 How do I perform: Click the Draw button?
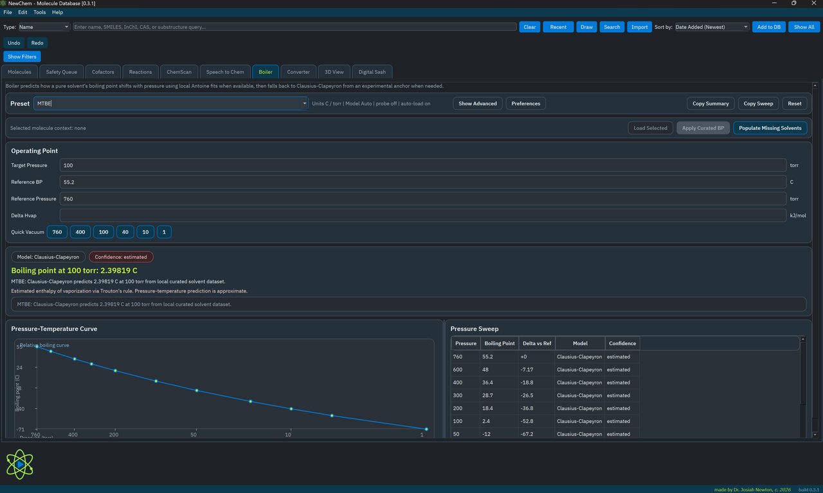pyautogui.click(x=586, y=27)
